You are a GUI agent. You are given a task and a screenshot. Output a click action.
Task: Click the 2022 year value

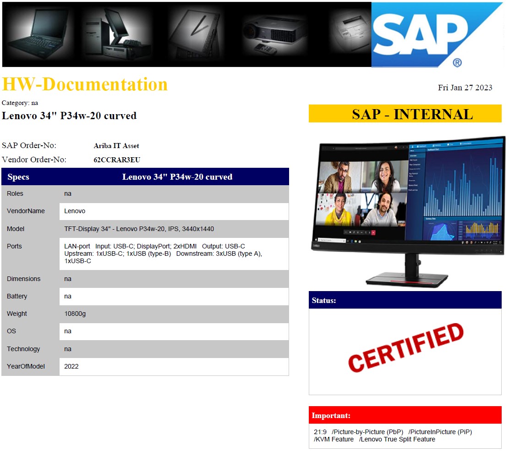(x=71, y=366)
